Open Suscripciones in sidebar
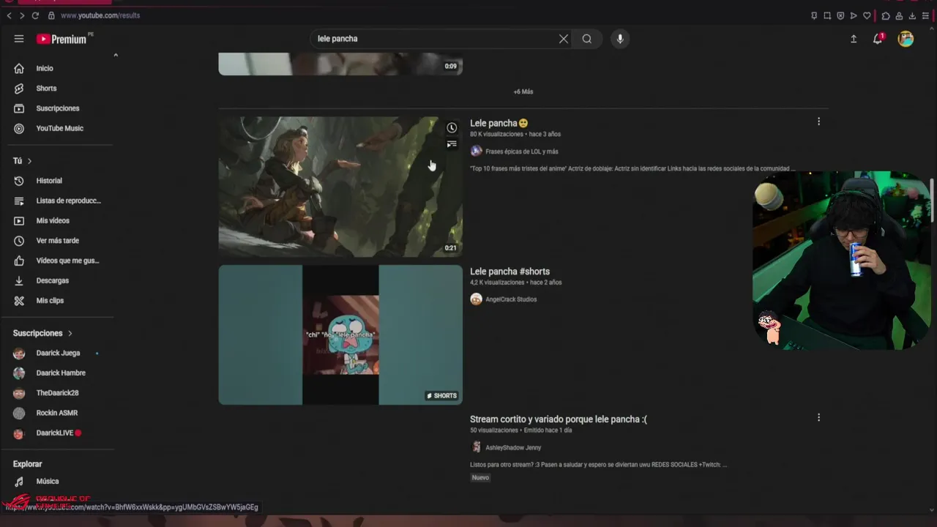Viewport: 937px width, 527px height. coord(59,108)
